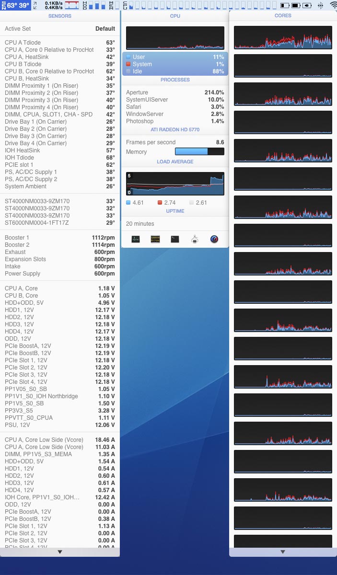Select the Expansion Slots 800rpm row
This screenshot has height=575, width=337.
60,259
